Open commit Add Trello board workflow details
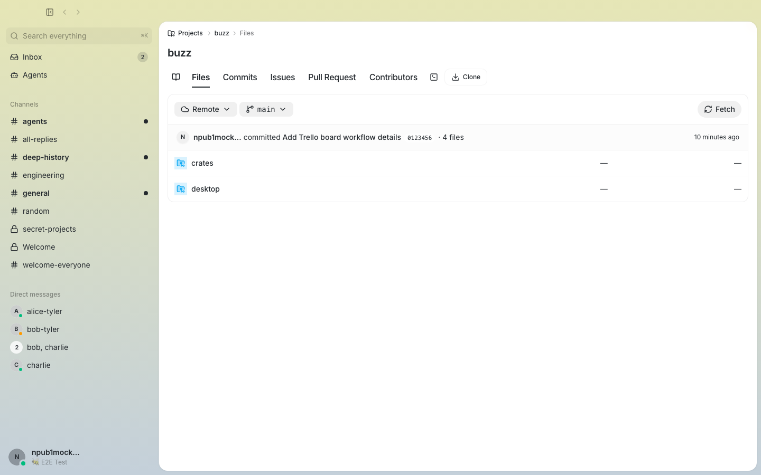Viewport: 761px width, 475px height. click(341, 137)
